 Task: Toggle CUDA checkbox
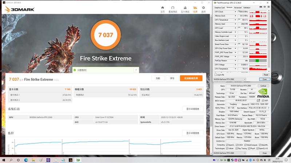237,145
